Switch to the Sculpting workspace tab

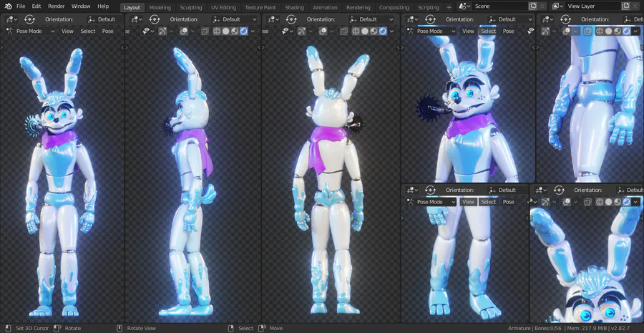point(191,7)
